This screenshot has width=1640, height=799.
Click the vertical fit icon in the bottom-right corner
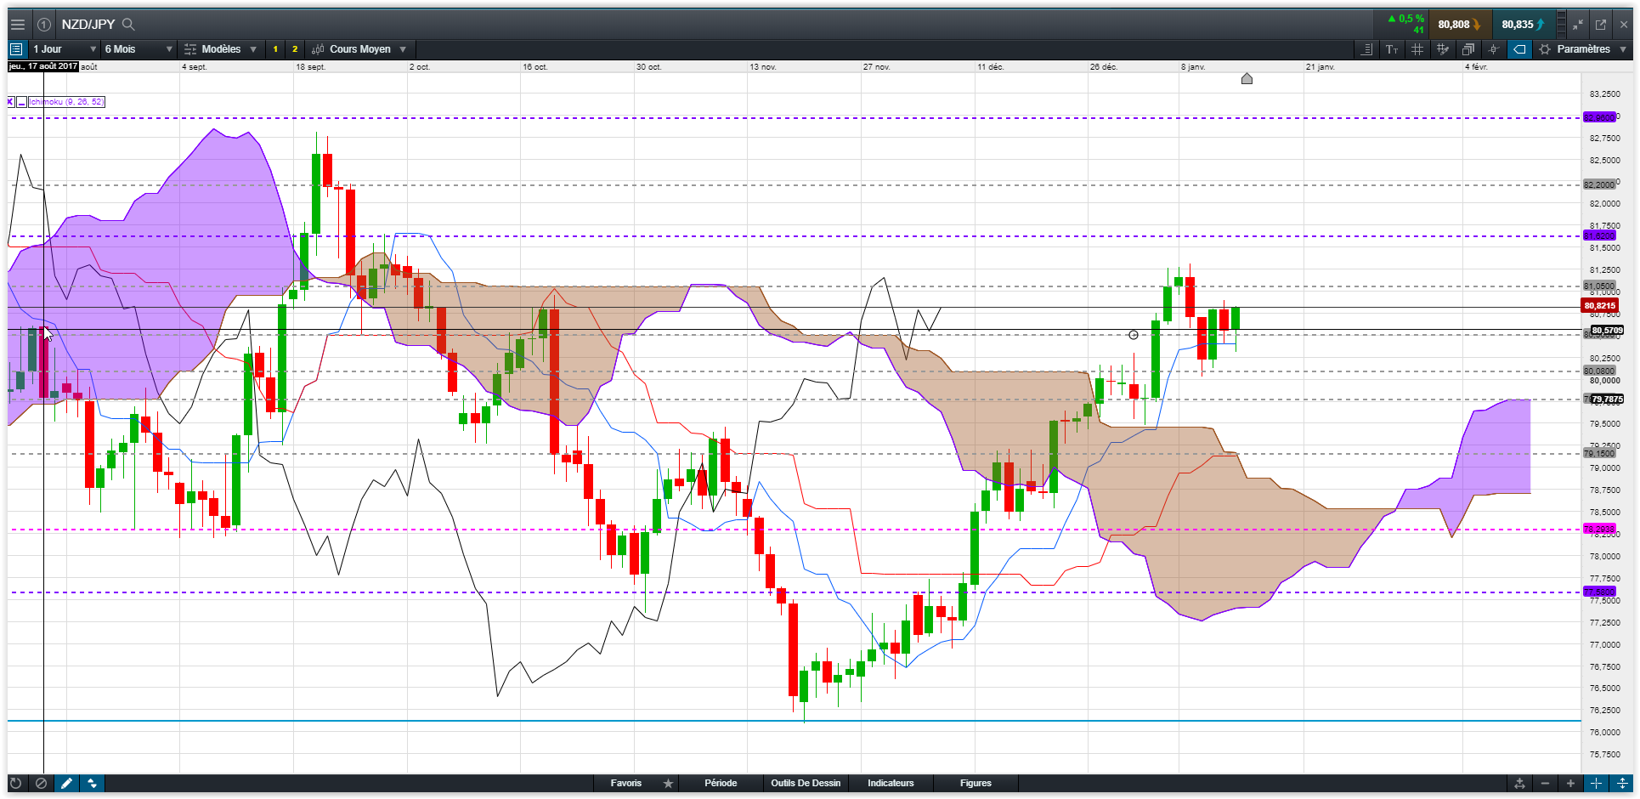pyautogui.click(x=1622, y=783)
